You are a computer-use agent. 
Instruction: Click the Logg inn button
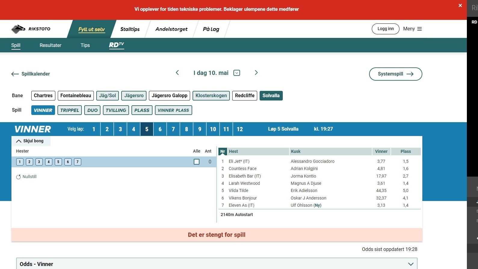pyautogui.click(x=386, y=29)
